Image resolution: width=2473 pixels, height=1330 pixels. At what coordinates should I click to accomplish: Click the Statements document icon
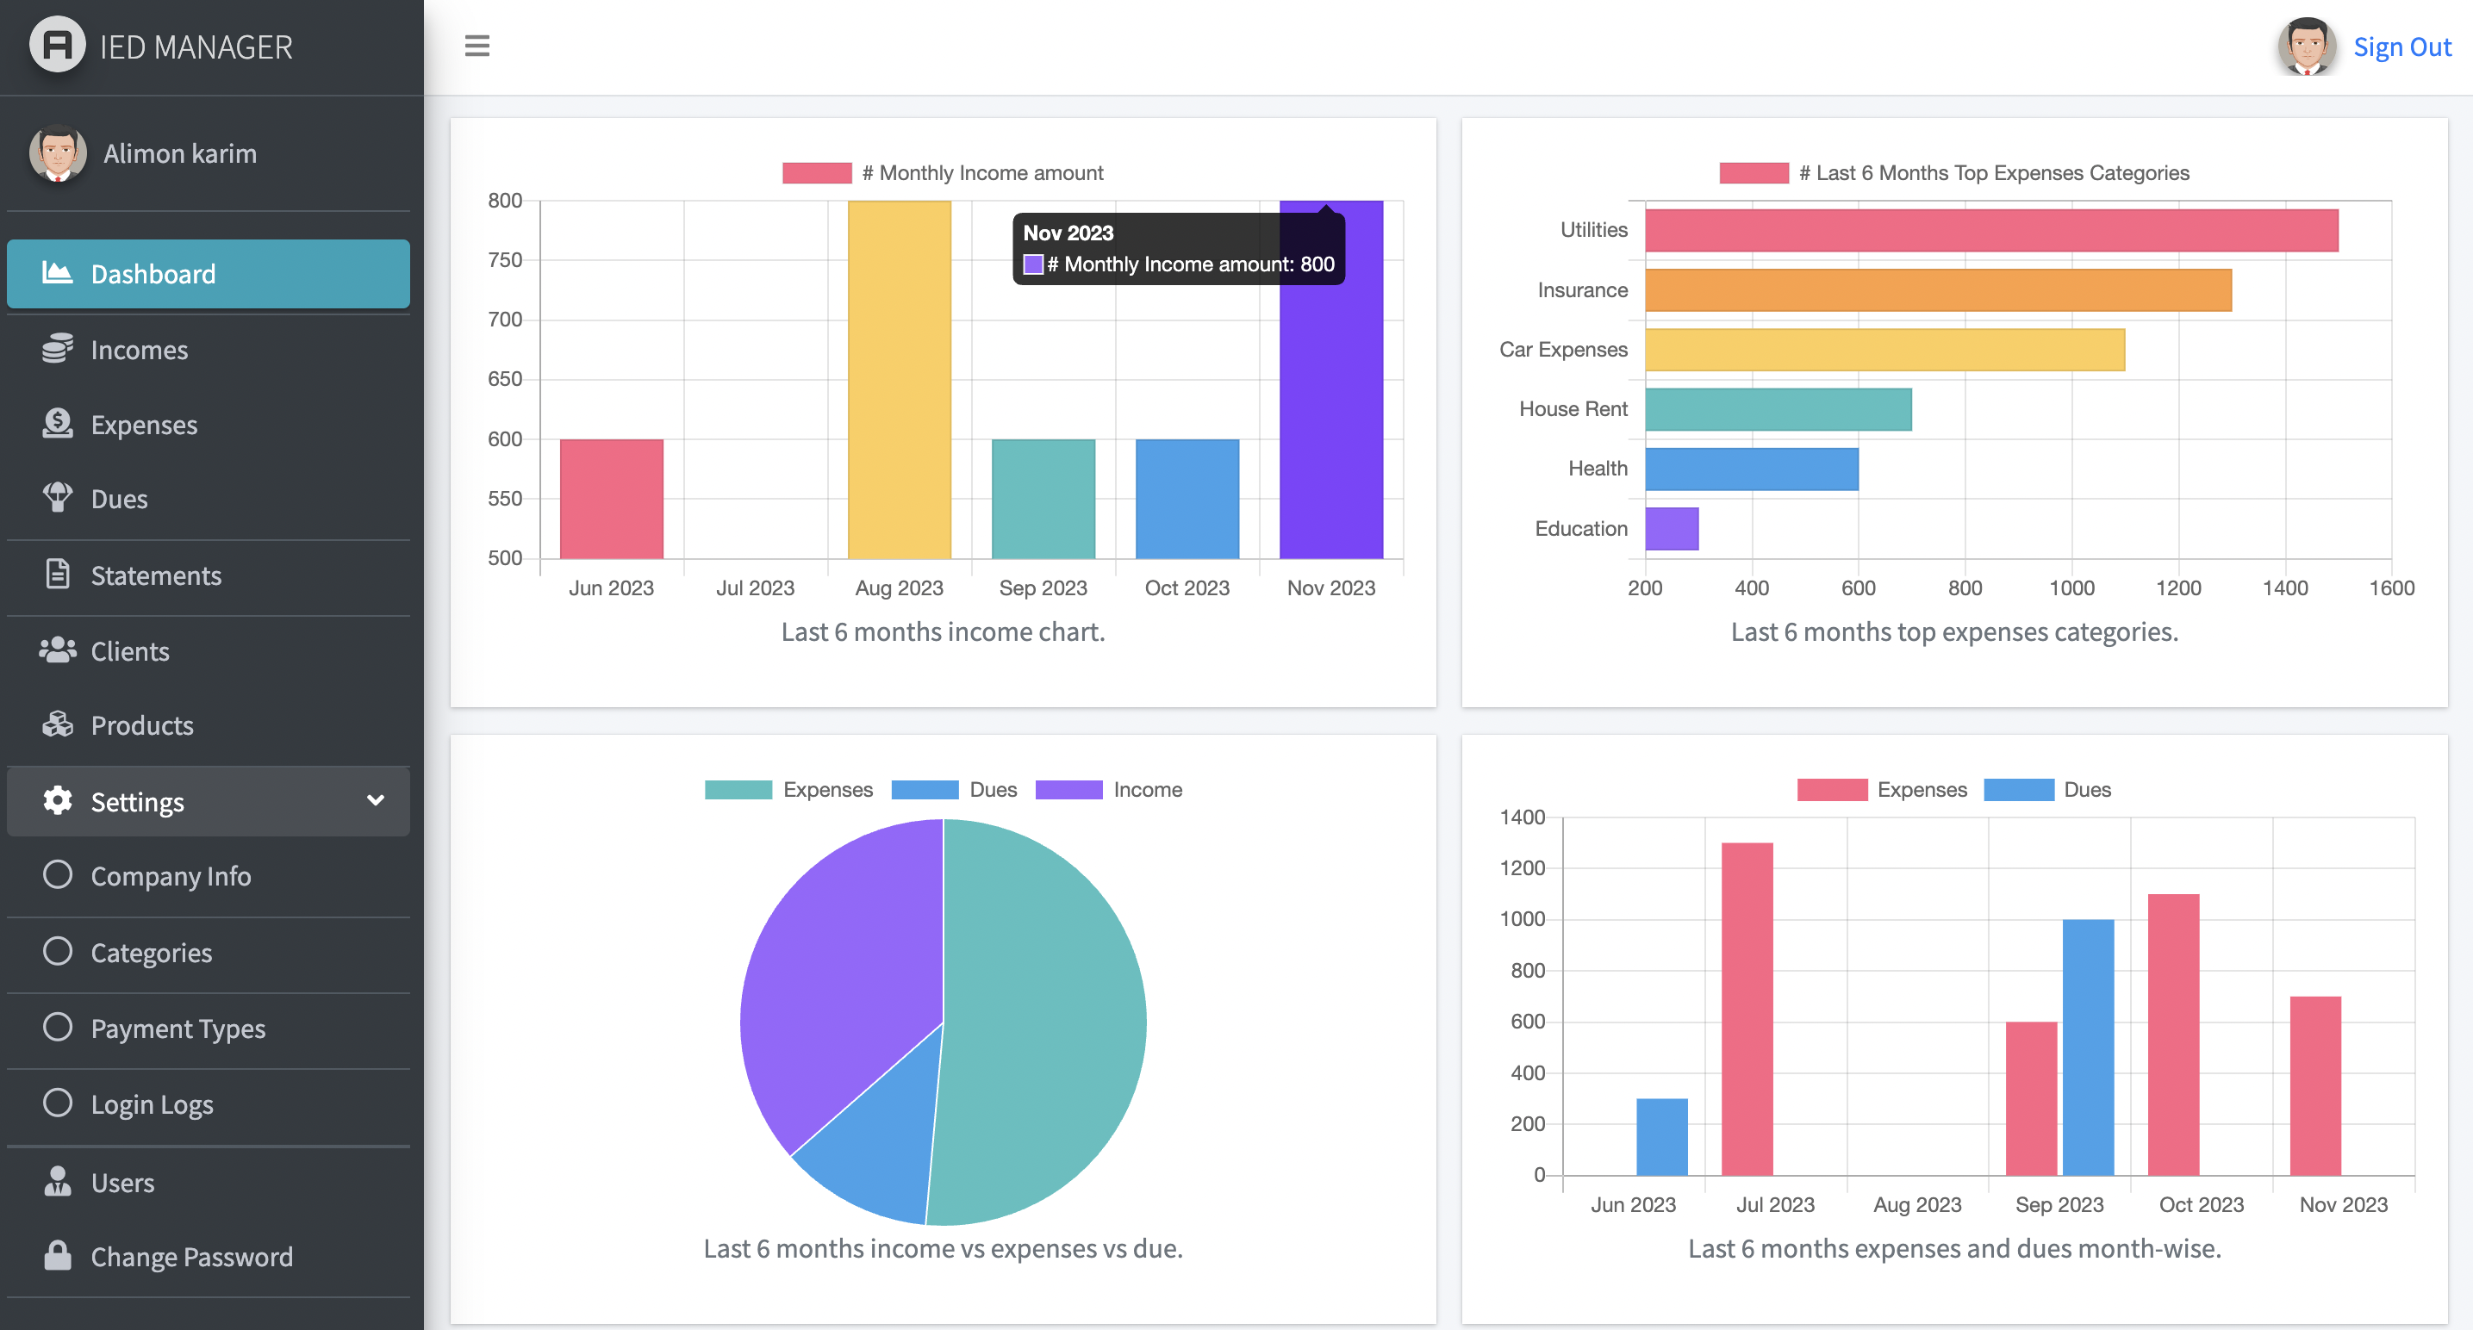58,574
